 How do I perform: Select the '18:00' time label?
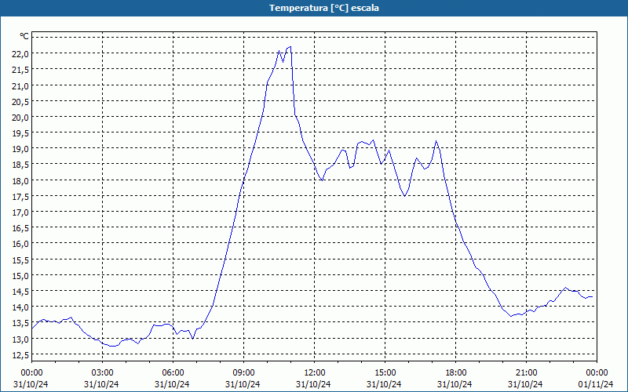click(456, 373)
